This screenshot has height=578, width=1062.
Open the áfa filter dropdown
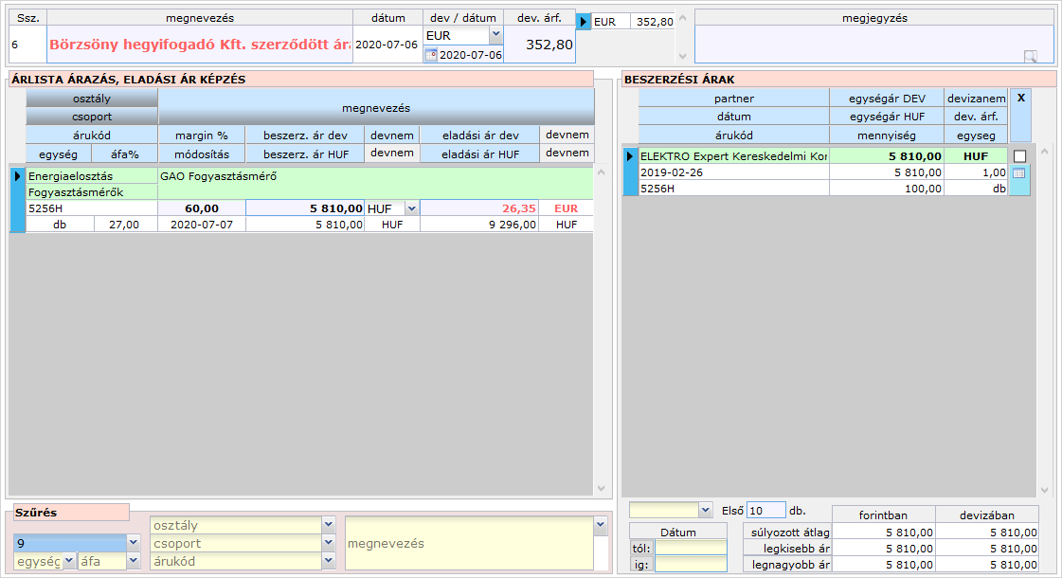133,562
